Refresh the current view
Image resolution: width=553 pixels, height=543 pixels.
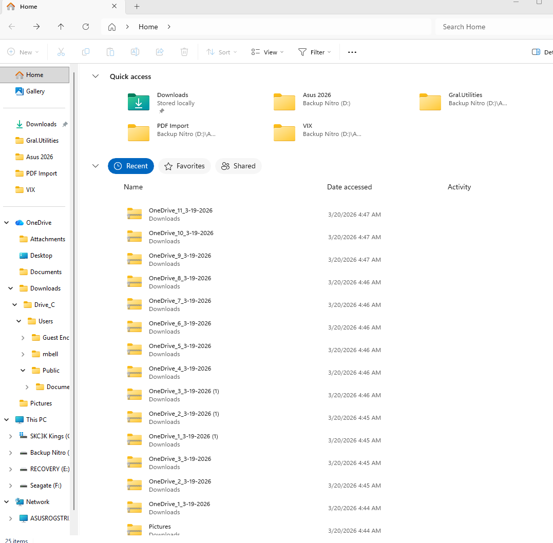(x=86, y=27)
